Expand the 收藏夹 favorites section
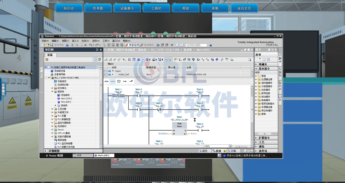345x183 pixels. tap(256, 64)
